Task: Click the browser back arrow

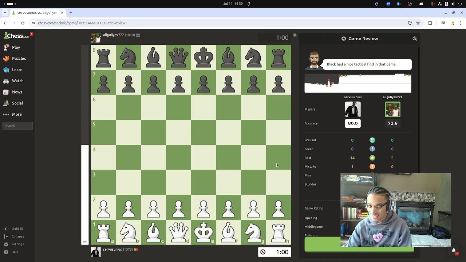Action: coord(5,23)
